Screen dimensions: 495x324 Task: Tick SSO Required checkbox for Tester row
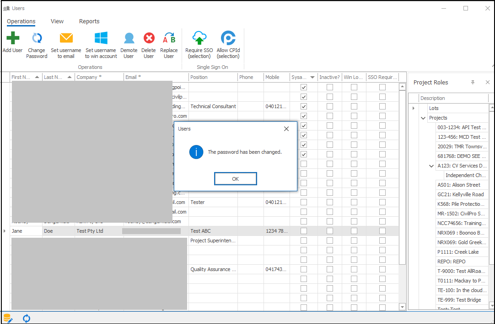382,202
